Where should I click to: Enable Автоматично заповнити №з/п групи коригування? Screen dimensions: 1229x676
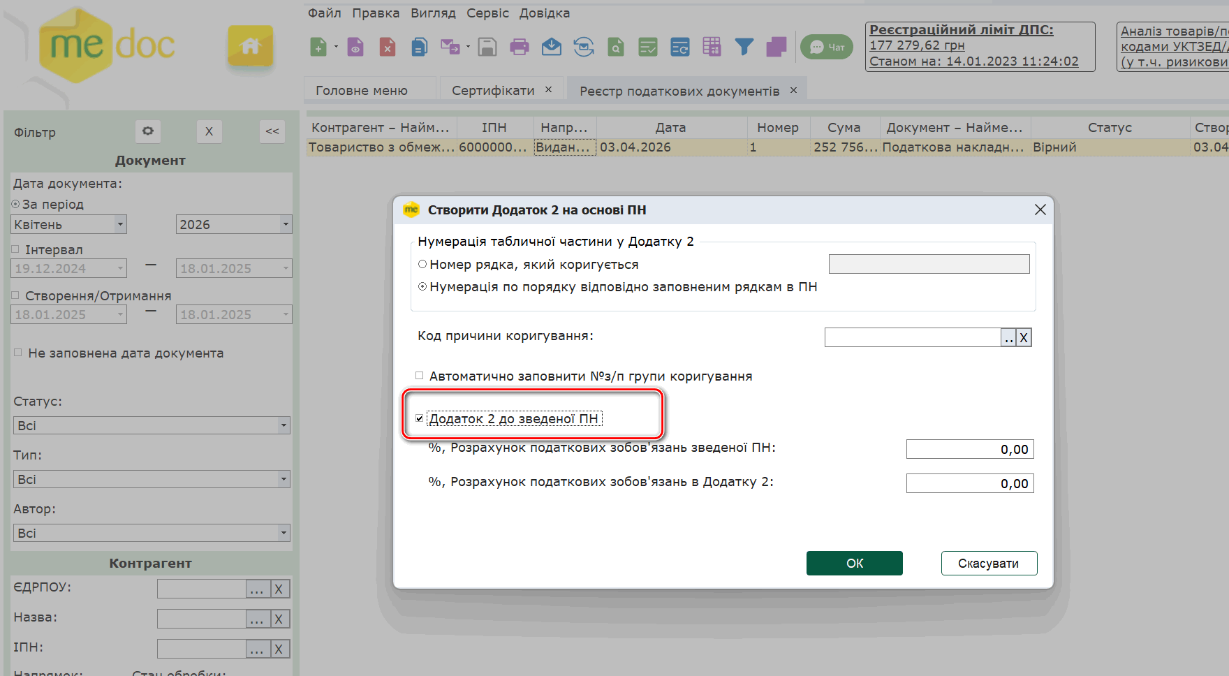coord(420,376)
